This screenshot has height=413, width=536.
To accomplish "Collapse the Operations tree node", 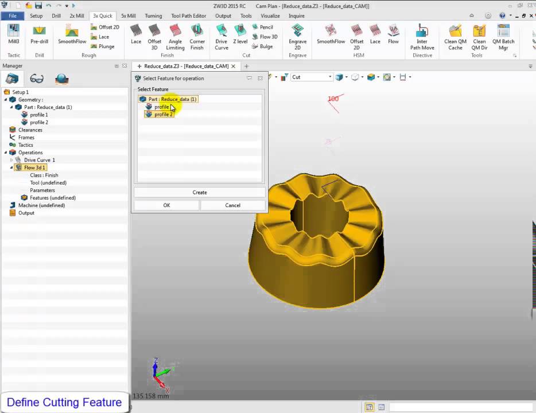I will [x=6, y=153].
